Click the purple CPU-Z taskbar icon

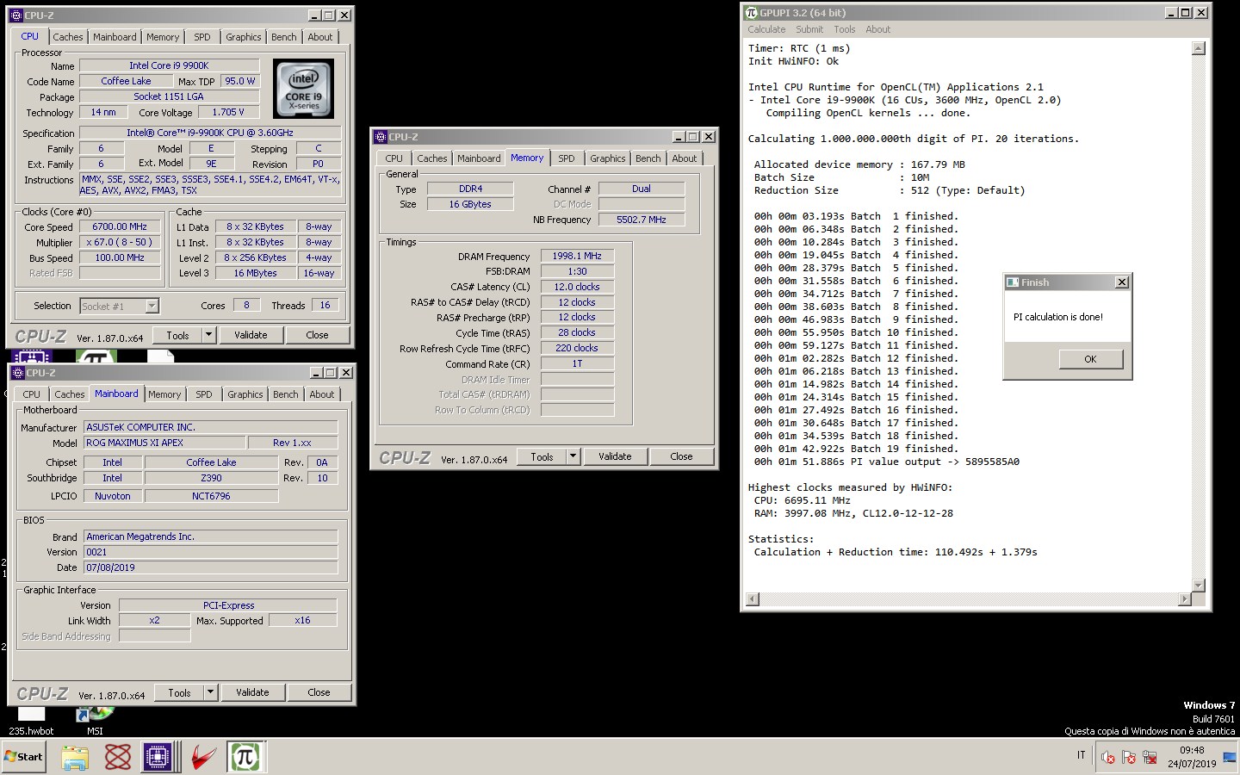[158, 757]
